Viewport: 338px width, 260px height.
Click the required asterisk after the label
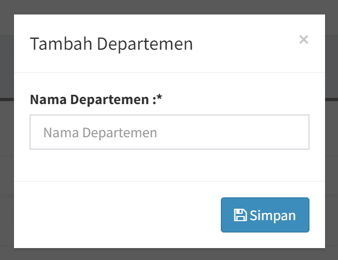(x=160, y=99)
